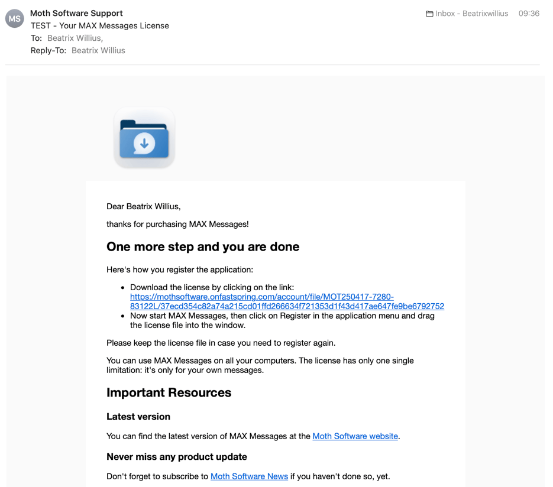Click Here's how you register the application

[x=180, y=270]
